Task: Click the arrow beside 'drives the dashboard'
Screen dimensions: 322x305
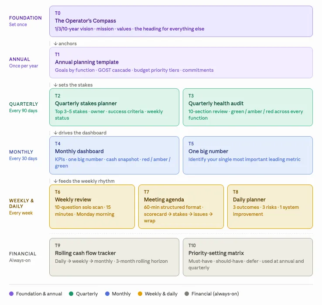Action: pyautogui.click(x=55, y=133)
